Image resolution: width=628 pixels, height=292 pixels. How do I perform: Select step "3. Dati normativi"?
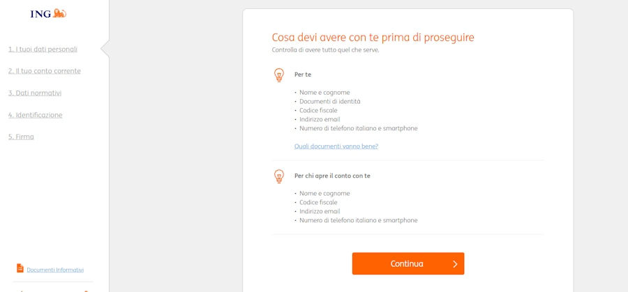click(x=35, y=93)
